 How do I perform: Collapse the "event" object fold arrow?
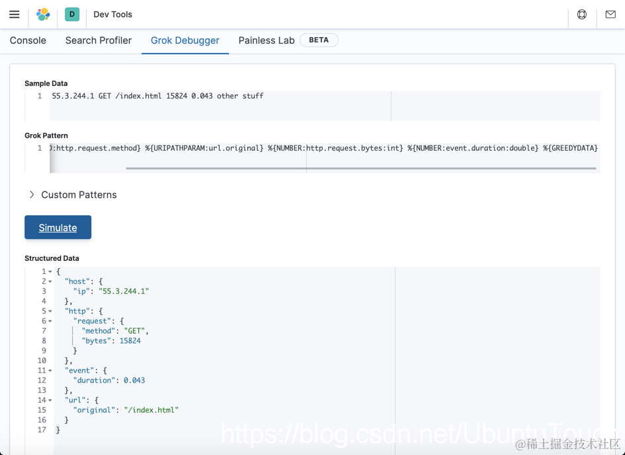[50, 370]
